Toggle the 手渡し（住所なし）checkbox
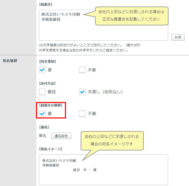189x186 pixels. [x=82, y=92]
